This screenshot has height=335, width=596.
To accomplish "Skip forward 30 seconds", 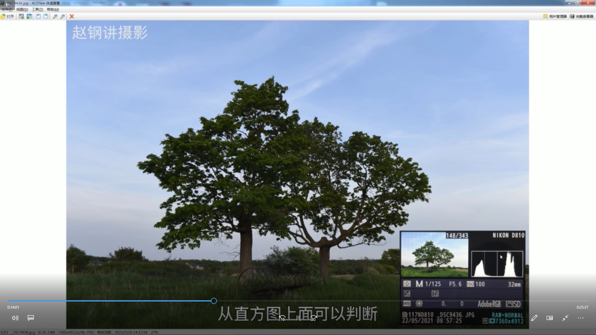I will click(x=314, y=318).
